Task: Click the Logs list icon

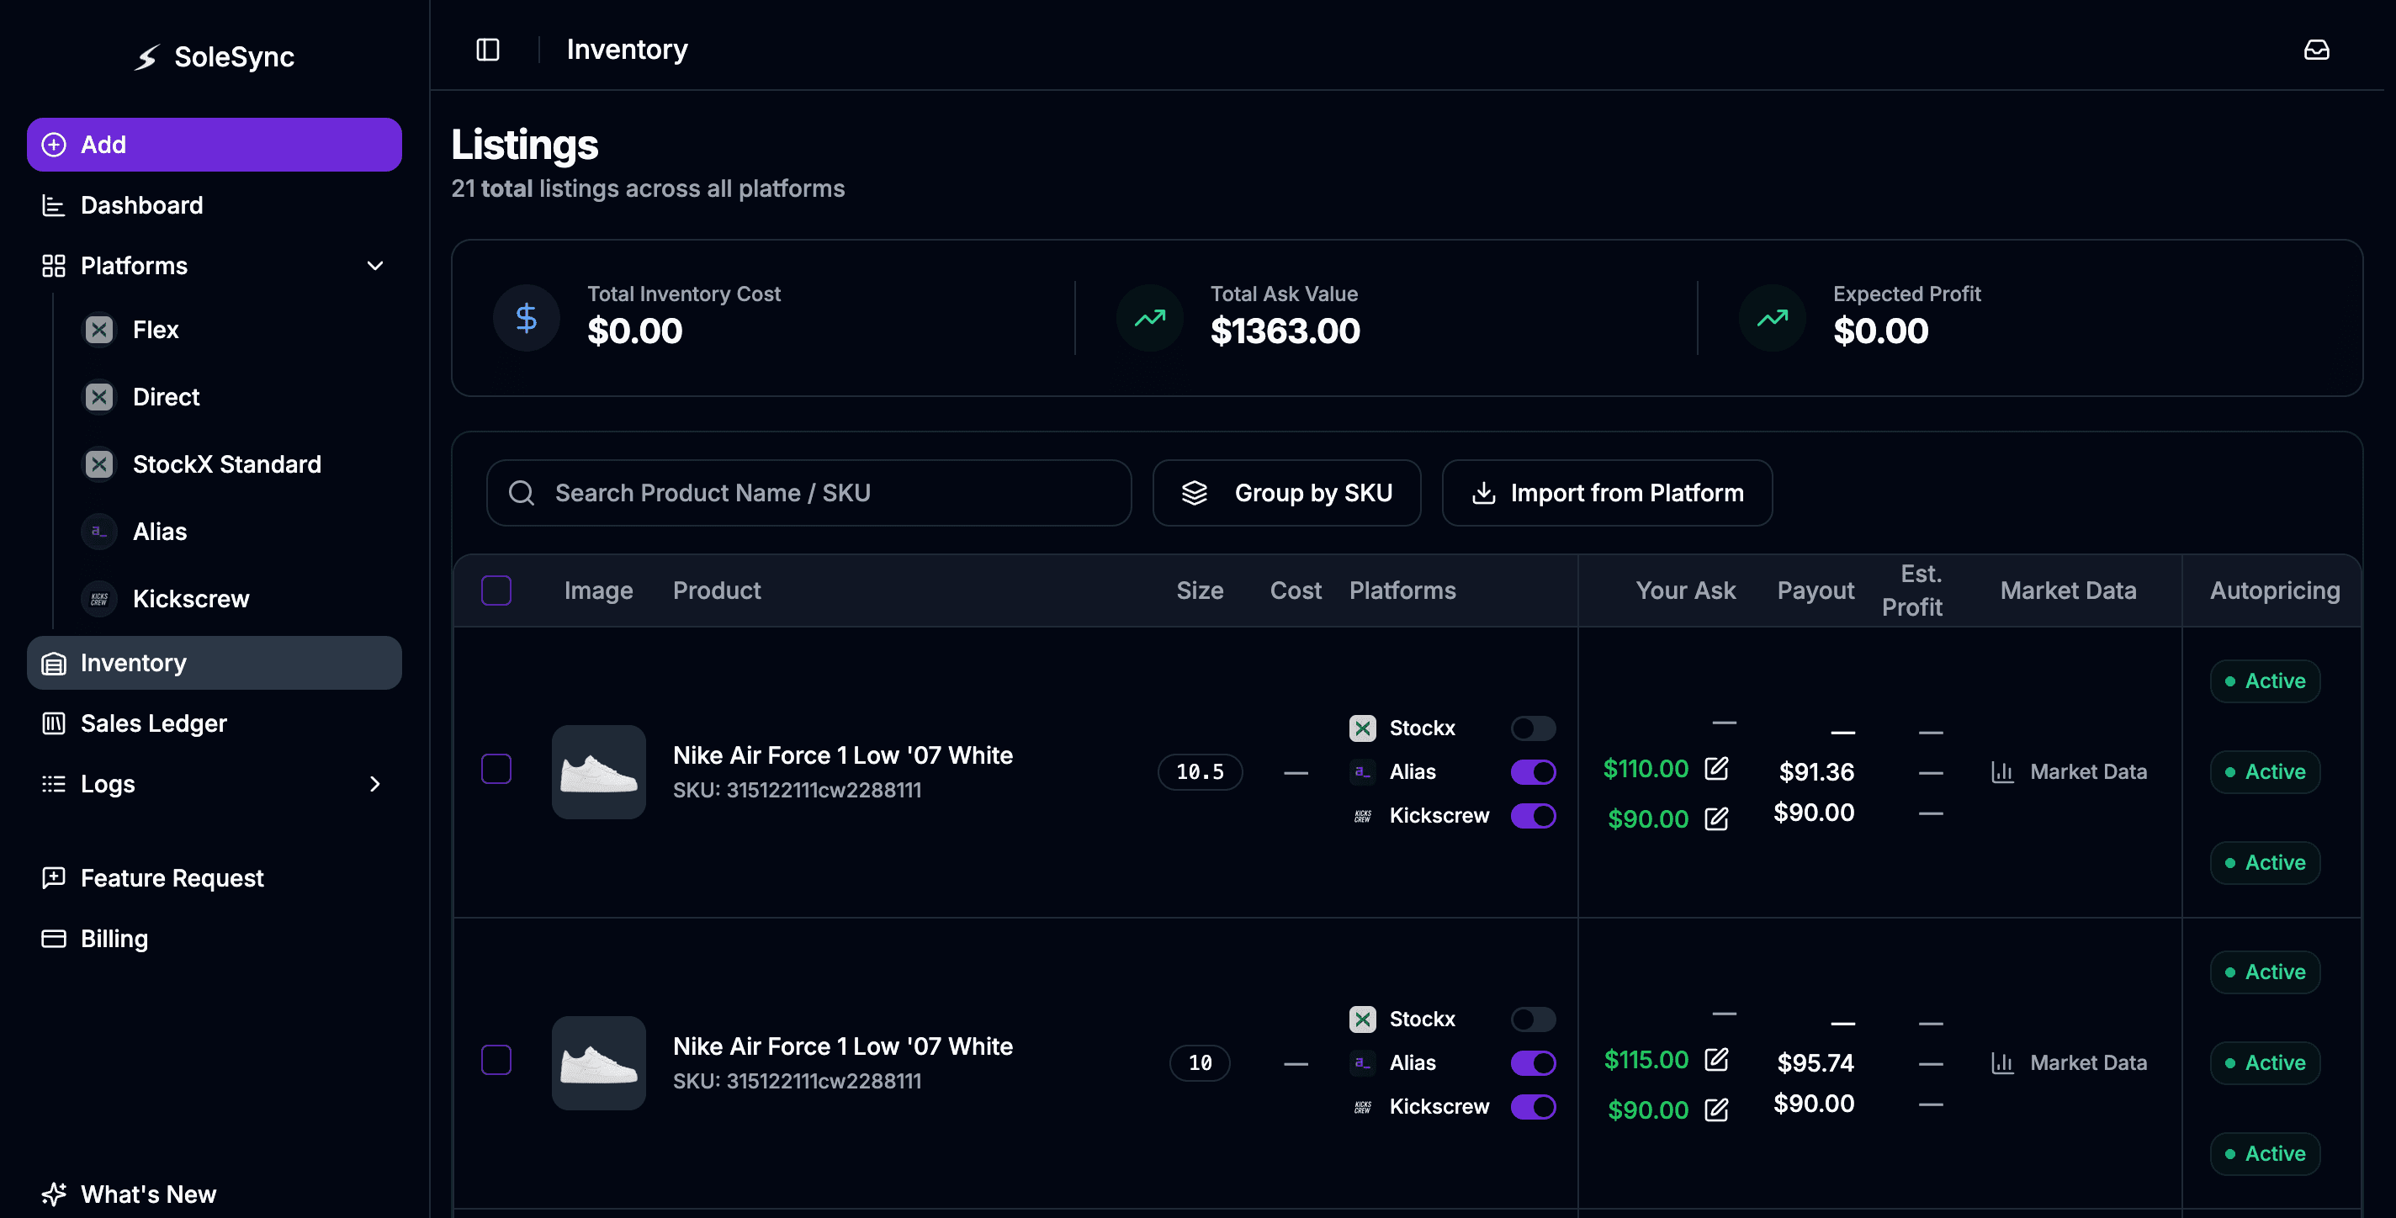Action: click(x=54, y=784)
